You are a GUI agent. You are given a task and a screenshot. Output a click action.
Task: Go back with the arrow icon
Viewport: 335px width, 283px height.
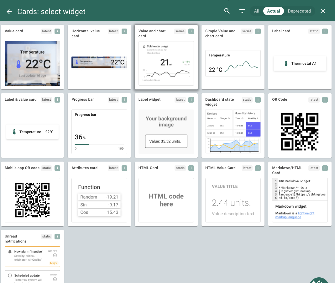9,11
